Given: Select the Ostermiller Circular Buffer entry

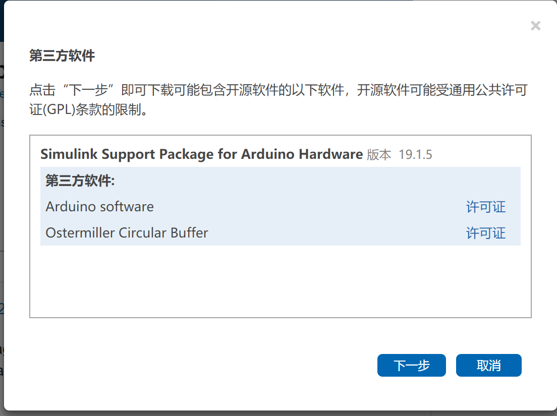Looking at the screenshot, I should click(127, 232).
